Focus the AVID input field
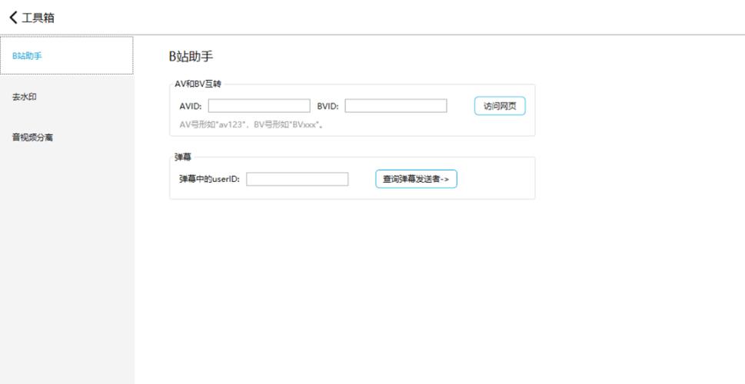Screen dimensions: 745x384 pyautogui.click(x=259, y=106)
